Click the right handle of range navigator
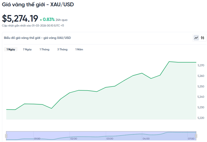The height and width of the screenshot is (142, 207). [196, 136]
